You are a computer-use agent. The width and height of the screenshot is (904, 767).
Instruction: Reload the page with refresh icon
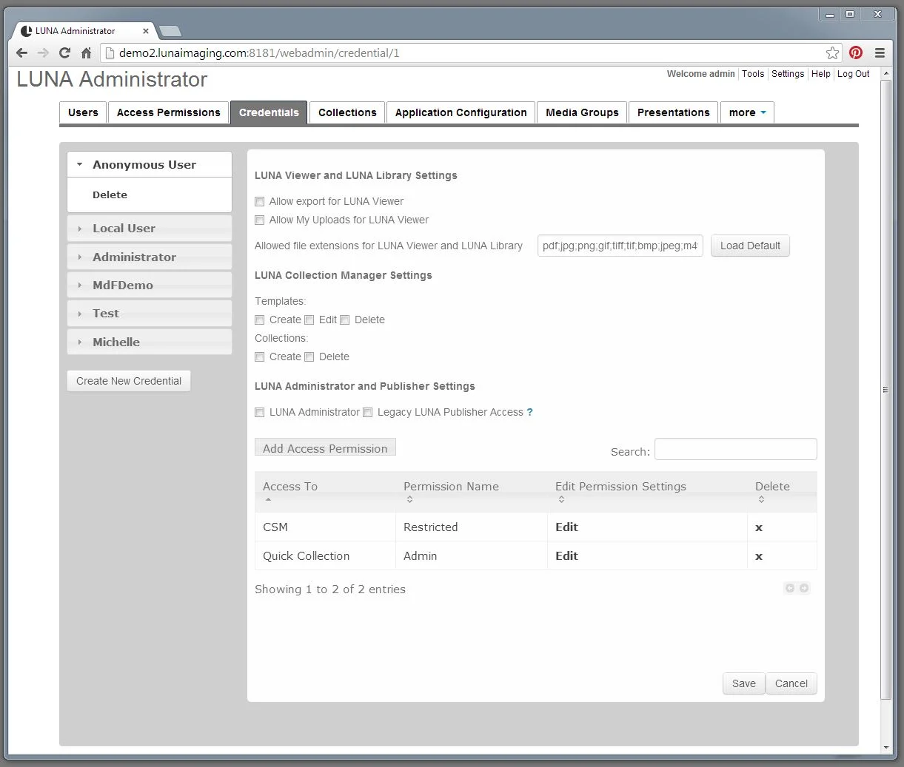(x=64, y=53)
